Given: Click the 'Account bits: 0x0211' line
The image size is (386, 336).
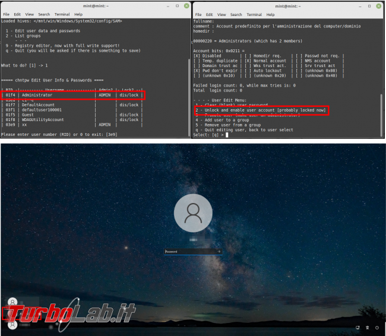Looking at the screenshot, I should 219,50.
